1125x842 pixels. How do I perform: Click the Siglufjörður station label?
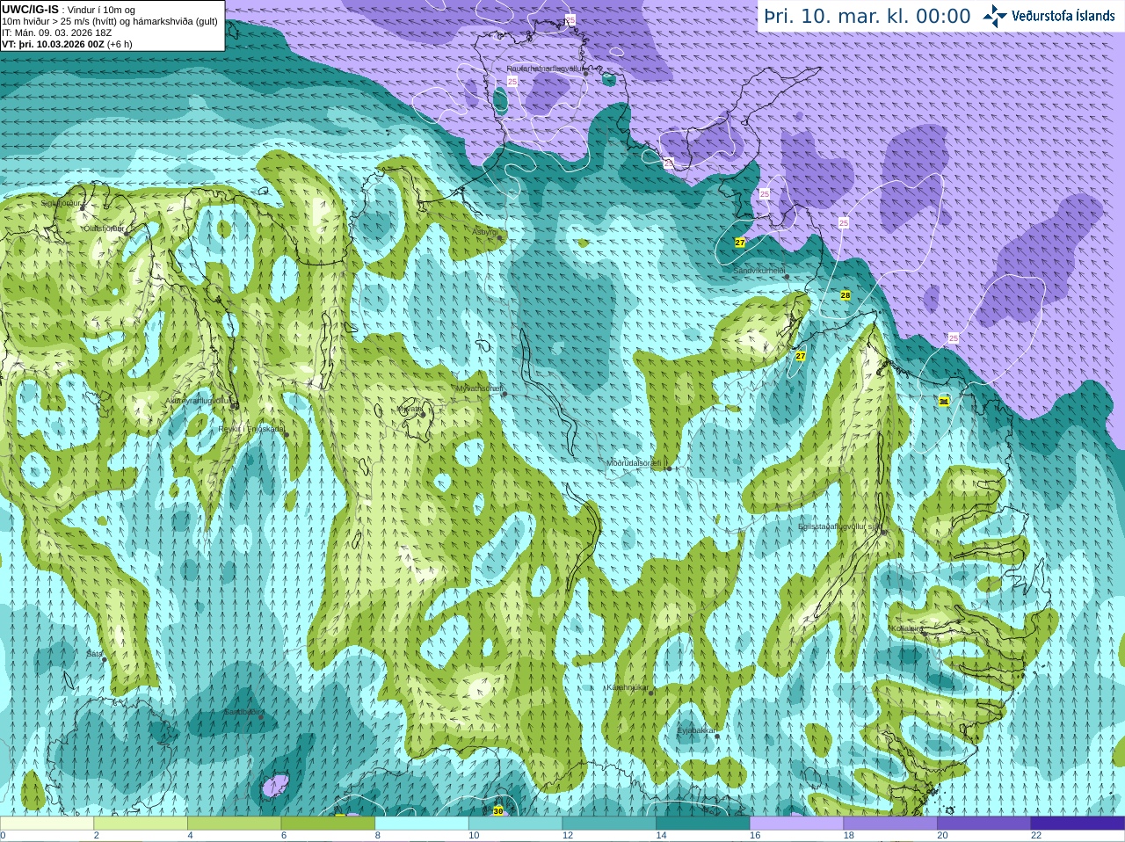tap(62, 203)
